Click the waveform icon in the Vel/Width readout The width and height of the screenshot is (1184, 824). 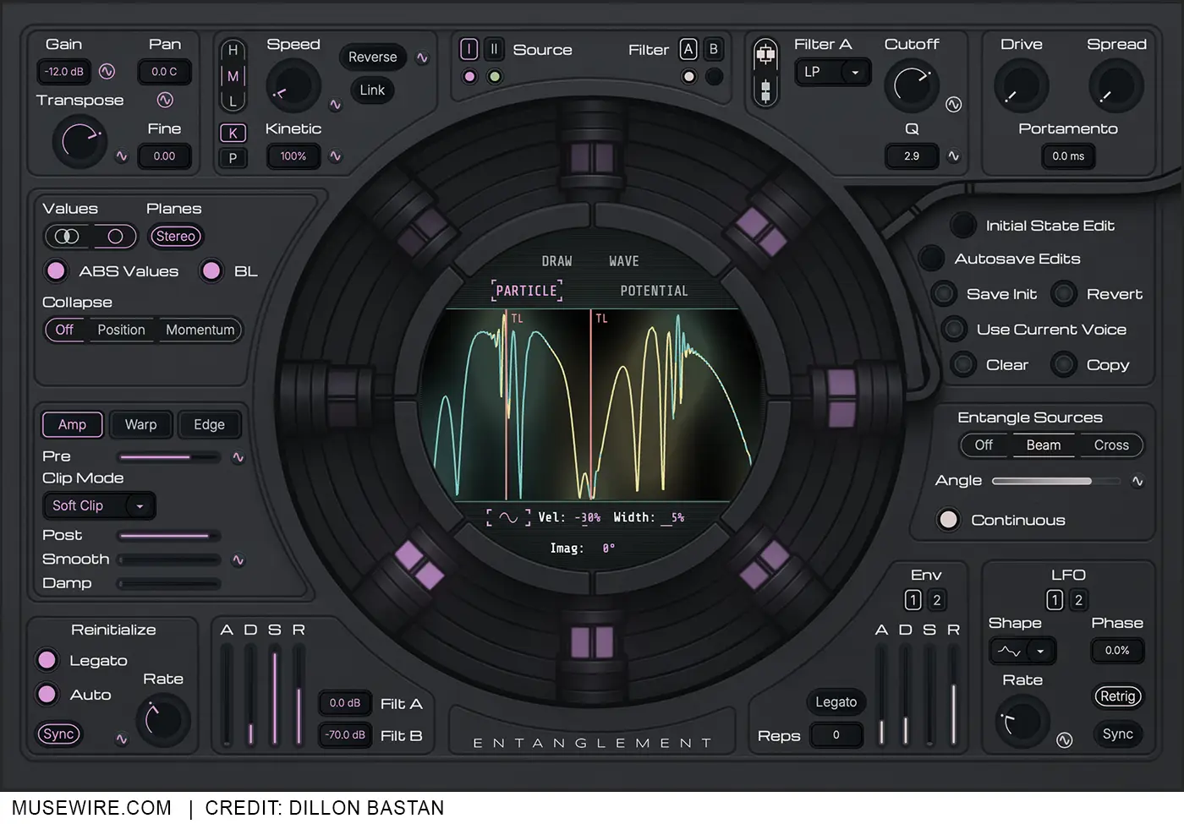[507, 516]
